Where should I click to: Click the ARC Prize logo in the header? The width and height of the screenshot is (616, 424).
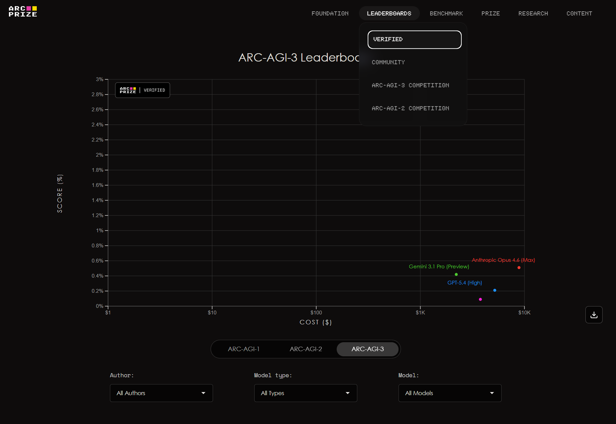(23, 11)
